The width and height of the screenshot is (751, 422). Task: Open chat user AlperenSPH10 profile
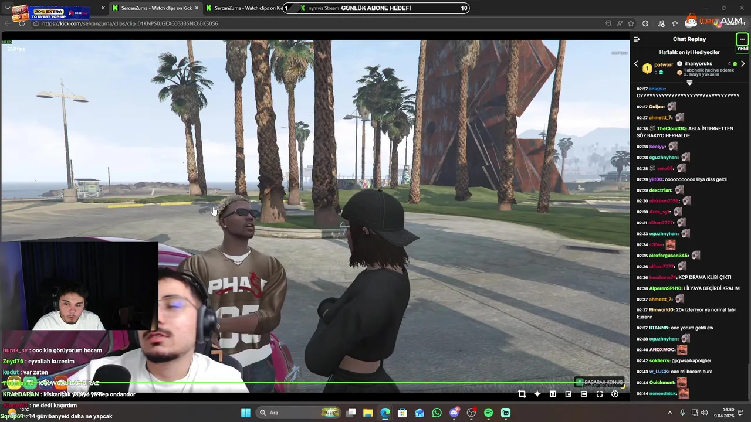[665, 288]
